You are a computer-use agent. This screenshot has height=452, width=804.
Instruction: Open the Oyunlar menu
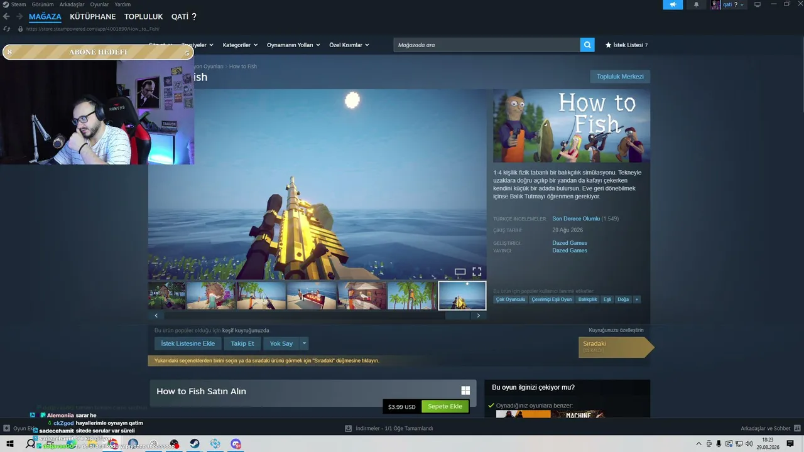[x=99, y=4]
